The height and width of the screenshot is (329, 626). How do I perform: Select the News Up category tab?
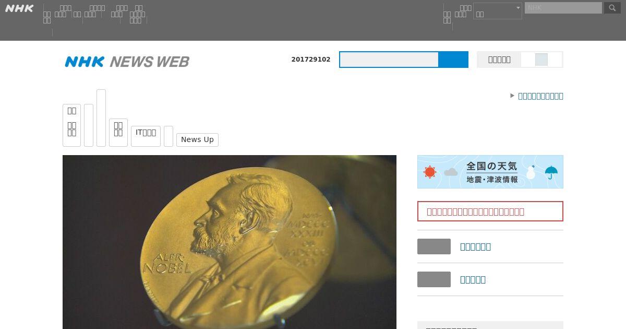click(x=197, y=140)
